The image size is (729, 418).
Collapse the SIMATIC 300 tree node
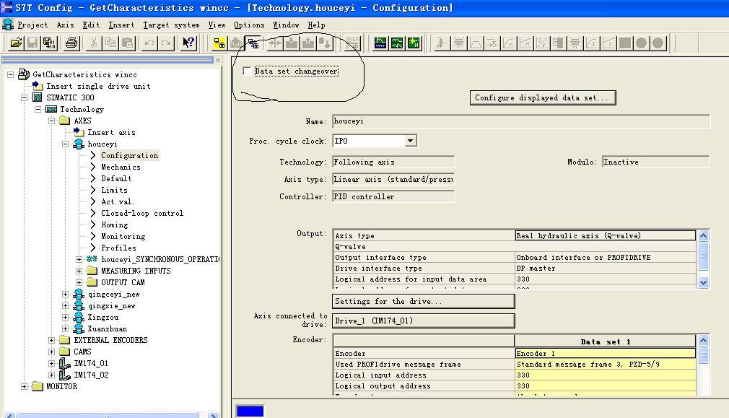pos(24,97)
